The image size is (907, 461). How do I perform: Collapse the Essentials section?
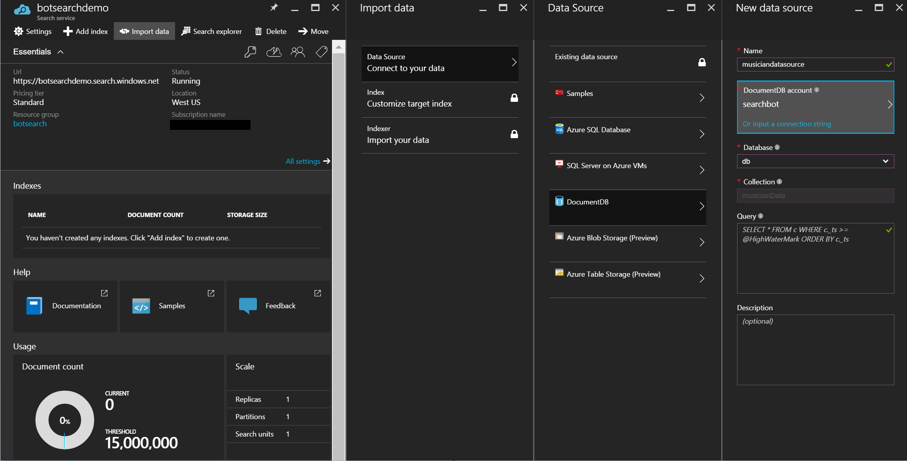60,52
